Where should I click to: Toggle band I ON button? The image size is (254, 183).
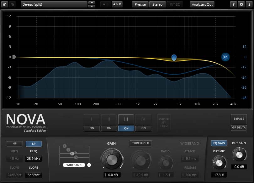pyautogui.click(x=92, y=128)
